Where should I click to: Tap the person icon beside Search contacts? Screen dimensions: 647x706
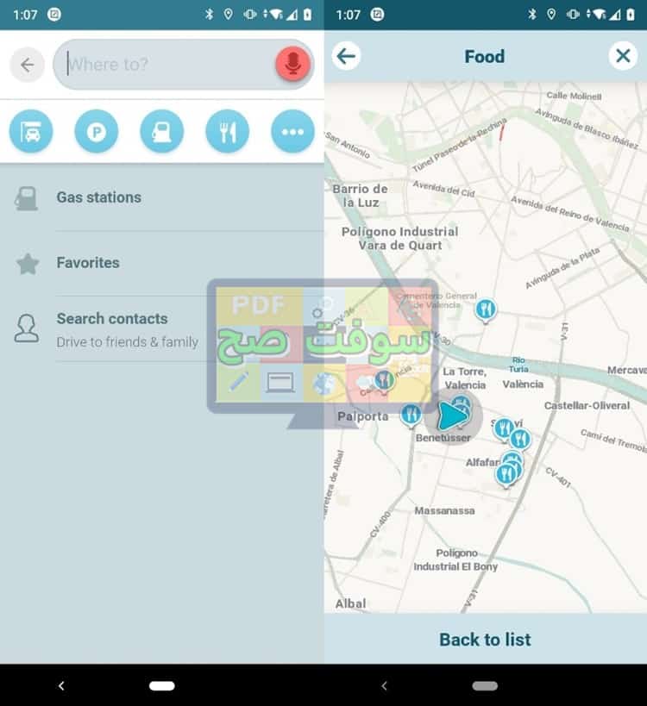coord(26,328)
